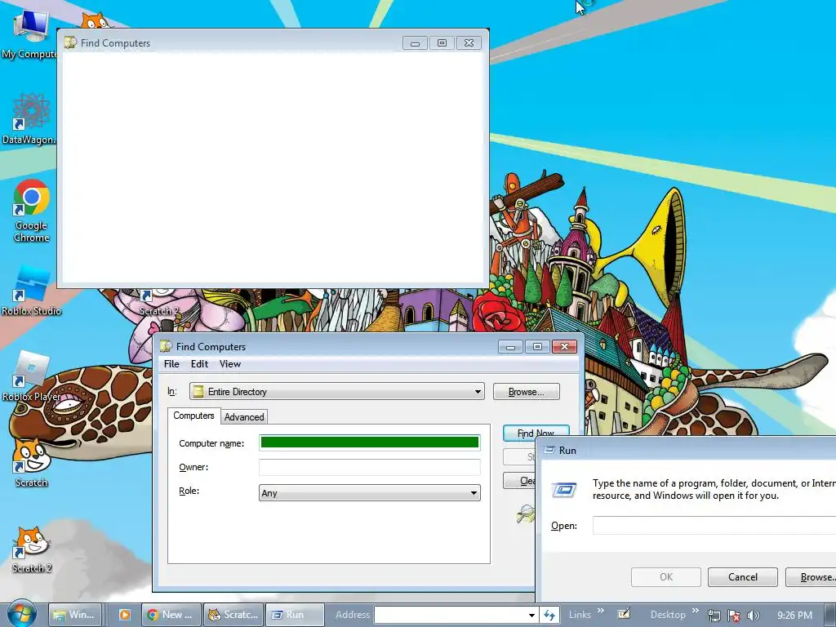The width and height of the screenshot is (836, 627).
Task: Switch to the Win... explorer taskbar button
Action: [74, 614]
